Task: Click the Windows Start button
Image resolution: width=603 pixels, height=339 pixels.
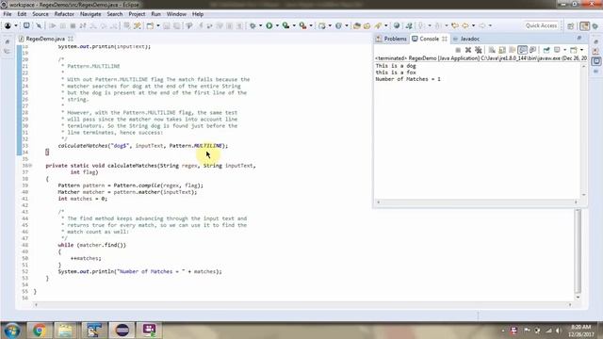Action: 12,331
